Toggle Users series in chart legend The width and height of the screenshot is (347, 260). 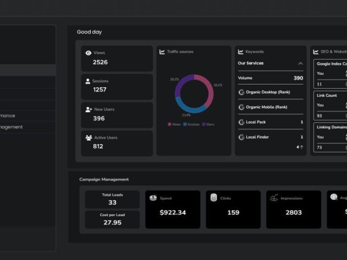(x=208, y=124)
